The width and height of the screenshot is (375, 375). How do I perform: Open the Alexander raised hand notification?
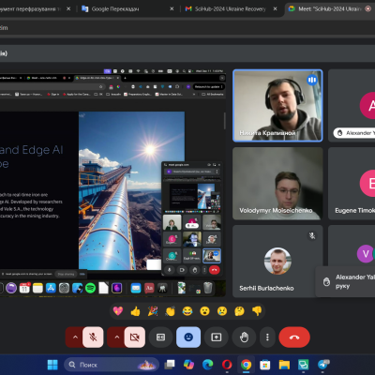(345, 281)
